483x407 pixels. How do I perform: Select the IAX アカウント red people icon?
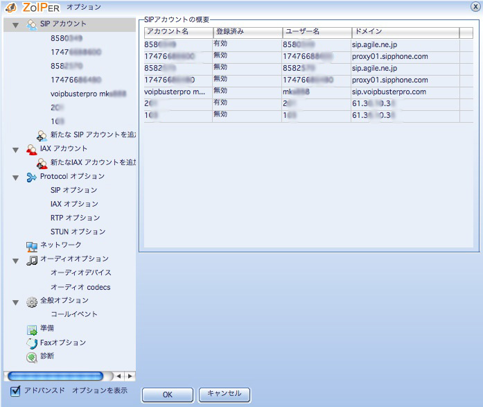(31, 149)
